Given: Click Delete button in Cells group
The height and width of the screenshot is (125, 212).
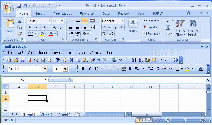Looking at the screenshot, I should click(x=151, y=27).
